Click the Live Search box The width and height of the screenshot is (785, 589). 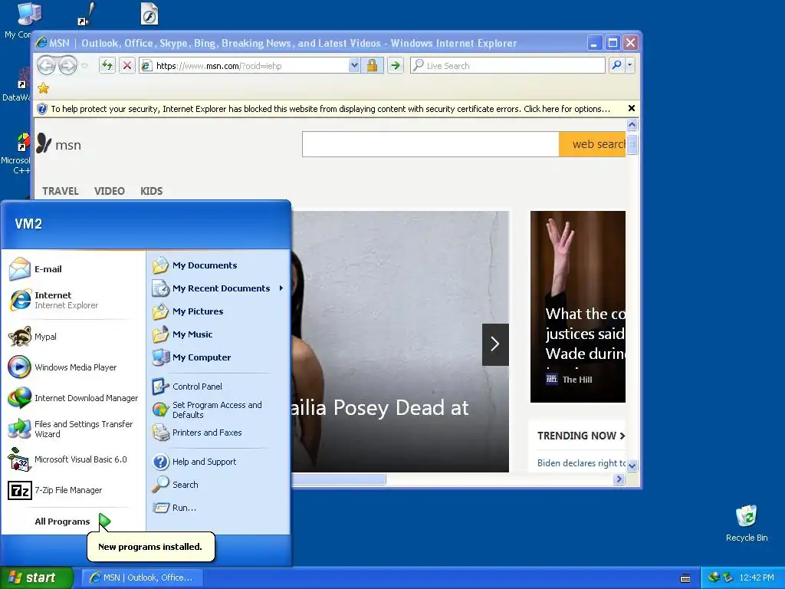click(507, 66)
